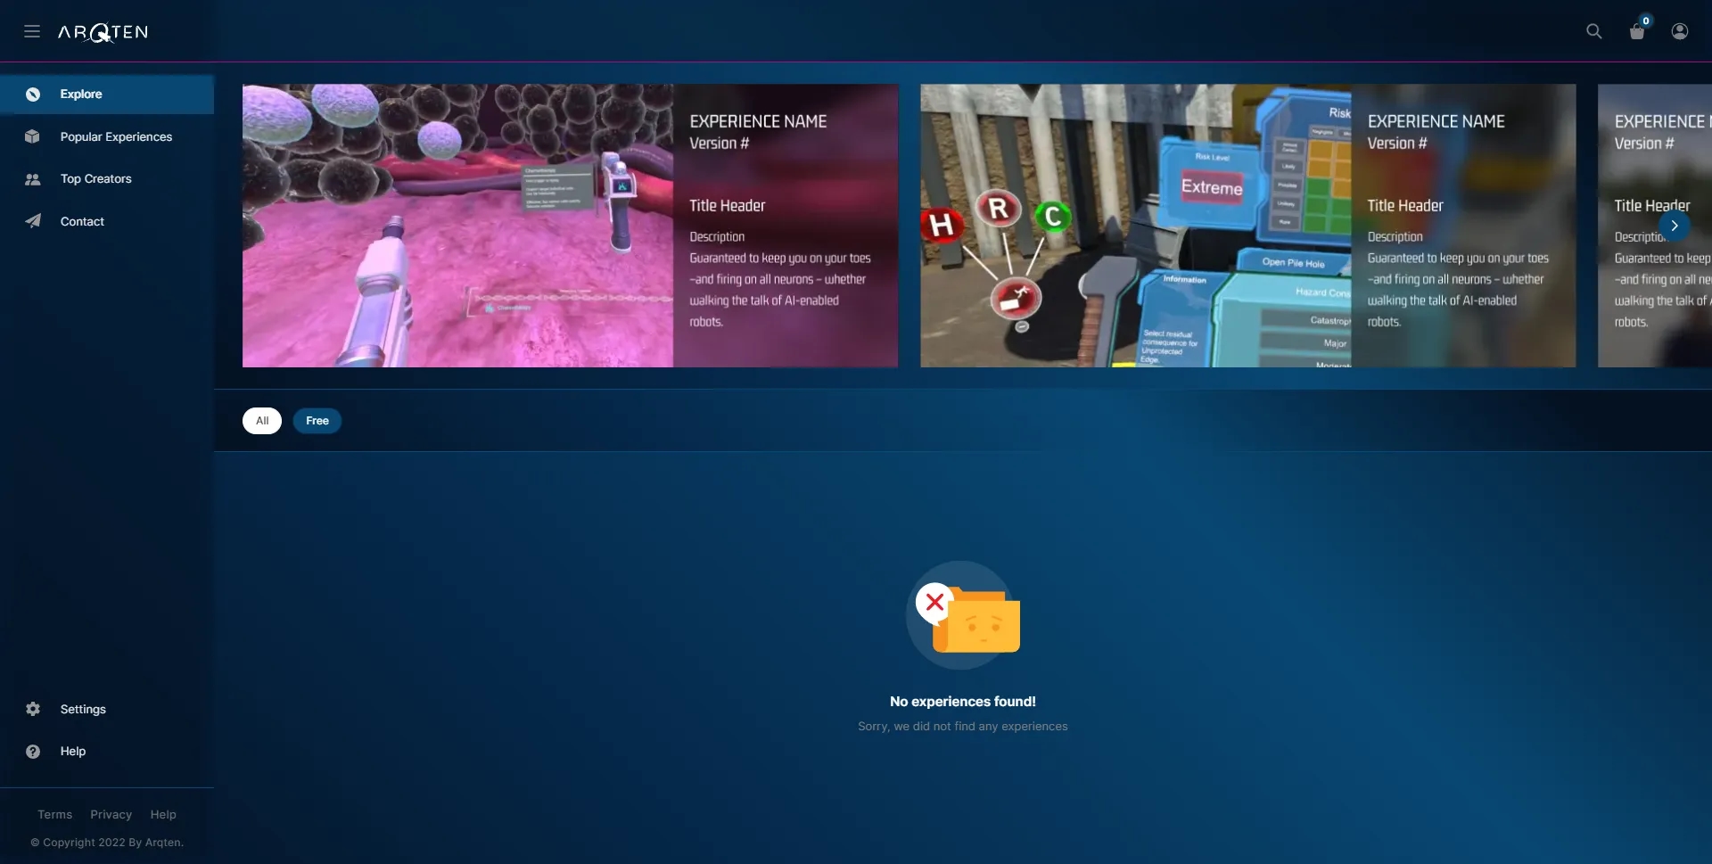Click the empty folder illustration
This screenshot has height=864, width=1712.
(x=963, y=615)
